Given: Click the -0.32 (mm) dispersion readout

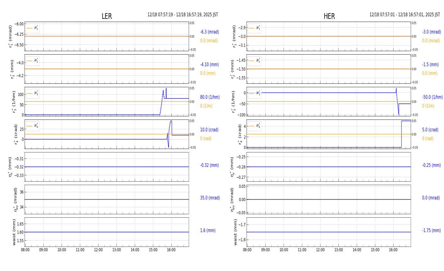Looking at the screenshot, I should 209,165.
